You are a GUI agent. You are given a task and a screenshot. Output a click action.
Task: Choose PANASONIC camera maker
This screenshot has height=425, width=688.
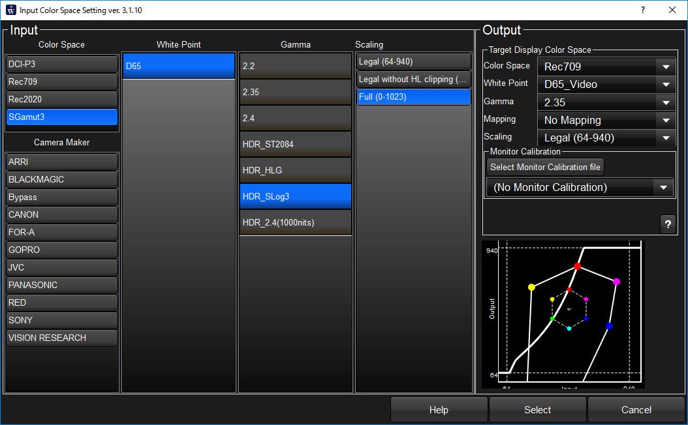click(x=62, y=285)
